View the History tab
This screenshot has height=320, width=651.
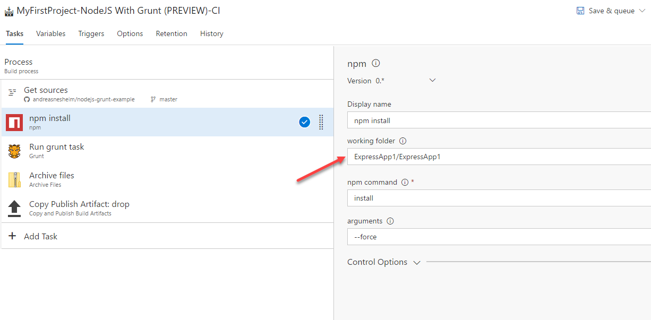(x=212, y=33)
